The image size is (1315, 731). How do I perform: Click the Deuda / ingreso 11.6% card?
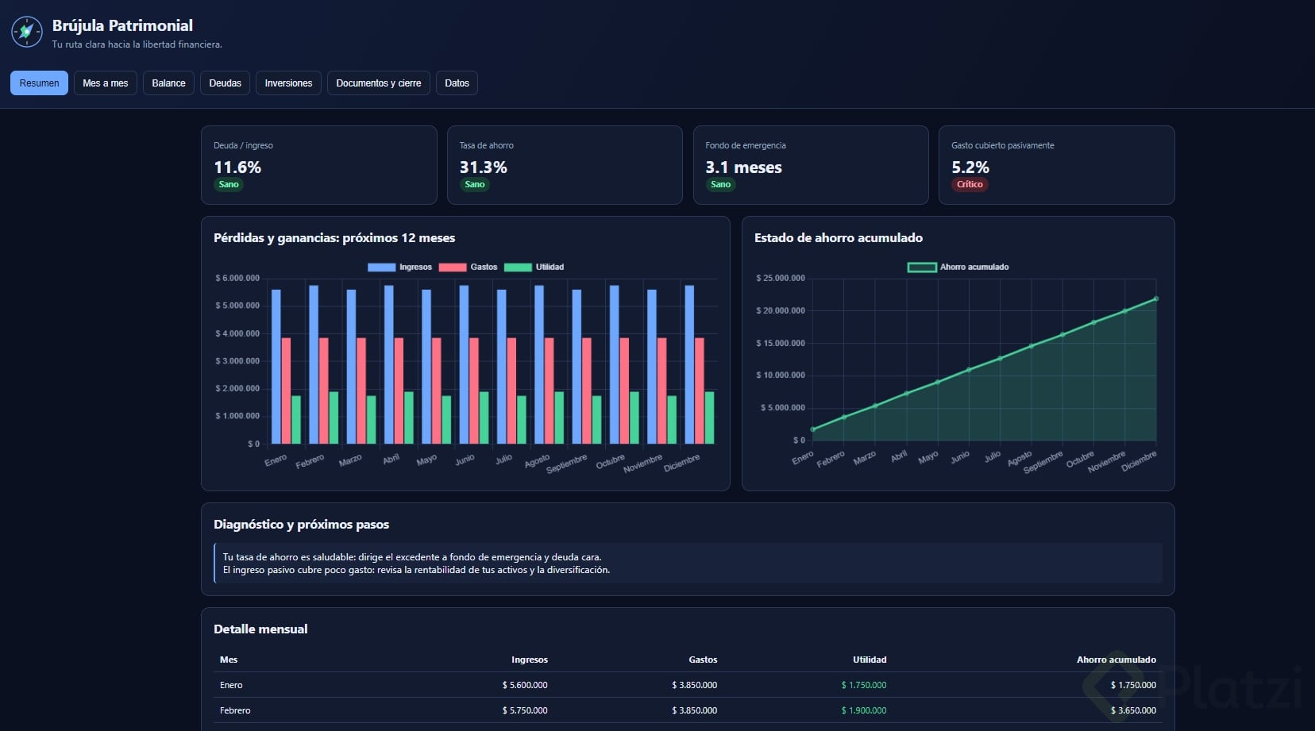tap(319, 165)
